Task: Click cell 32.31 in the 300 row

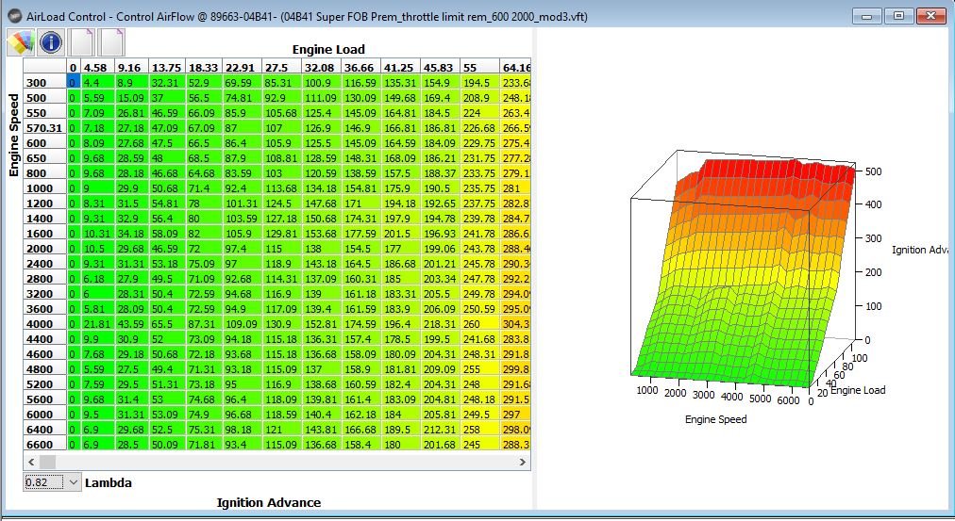Action: tap(167, 82)
